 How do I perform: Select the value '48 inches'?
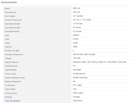(77, 27)
